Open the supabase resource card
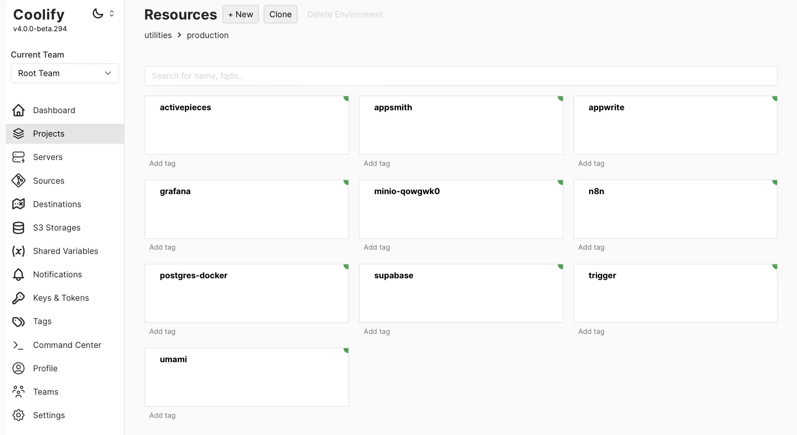Screen dimensions: 797x435 coord(461,293)
